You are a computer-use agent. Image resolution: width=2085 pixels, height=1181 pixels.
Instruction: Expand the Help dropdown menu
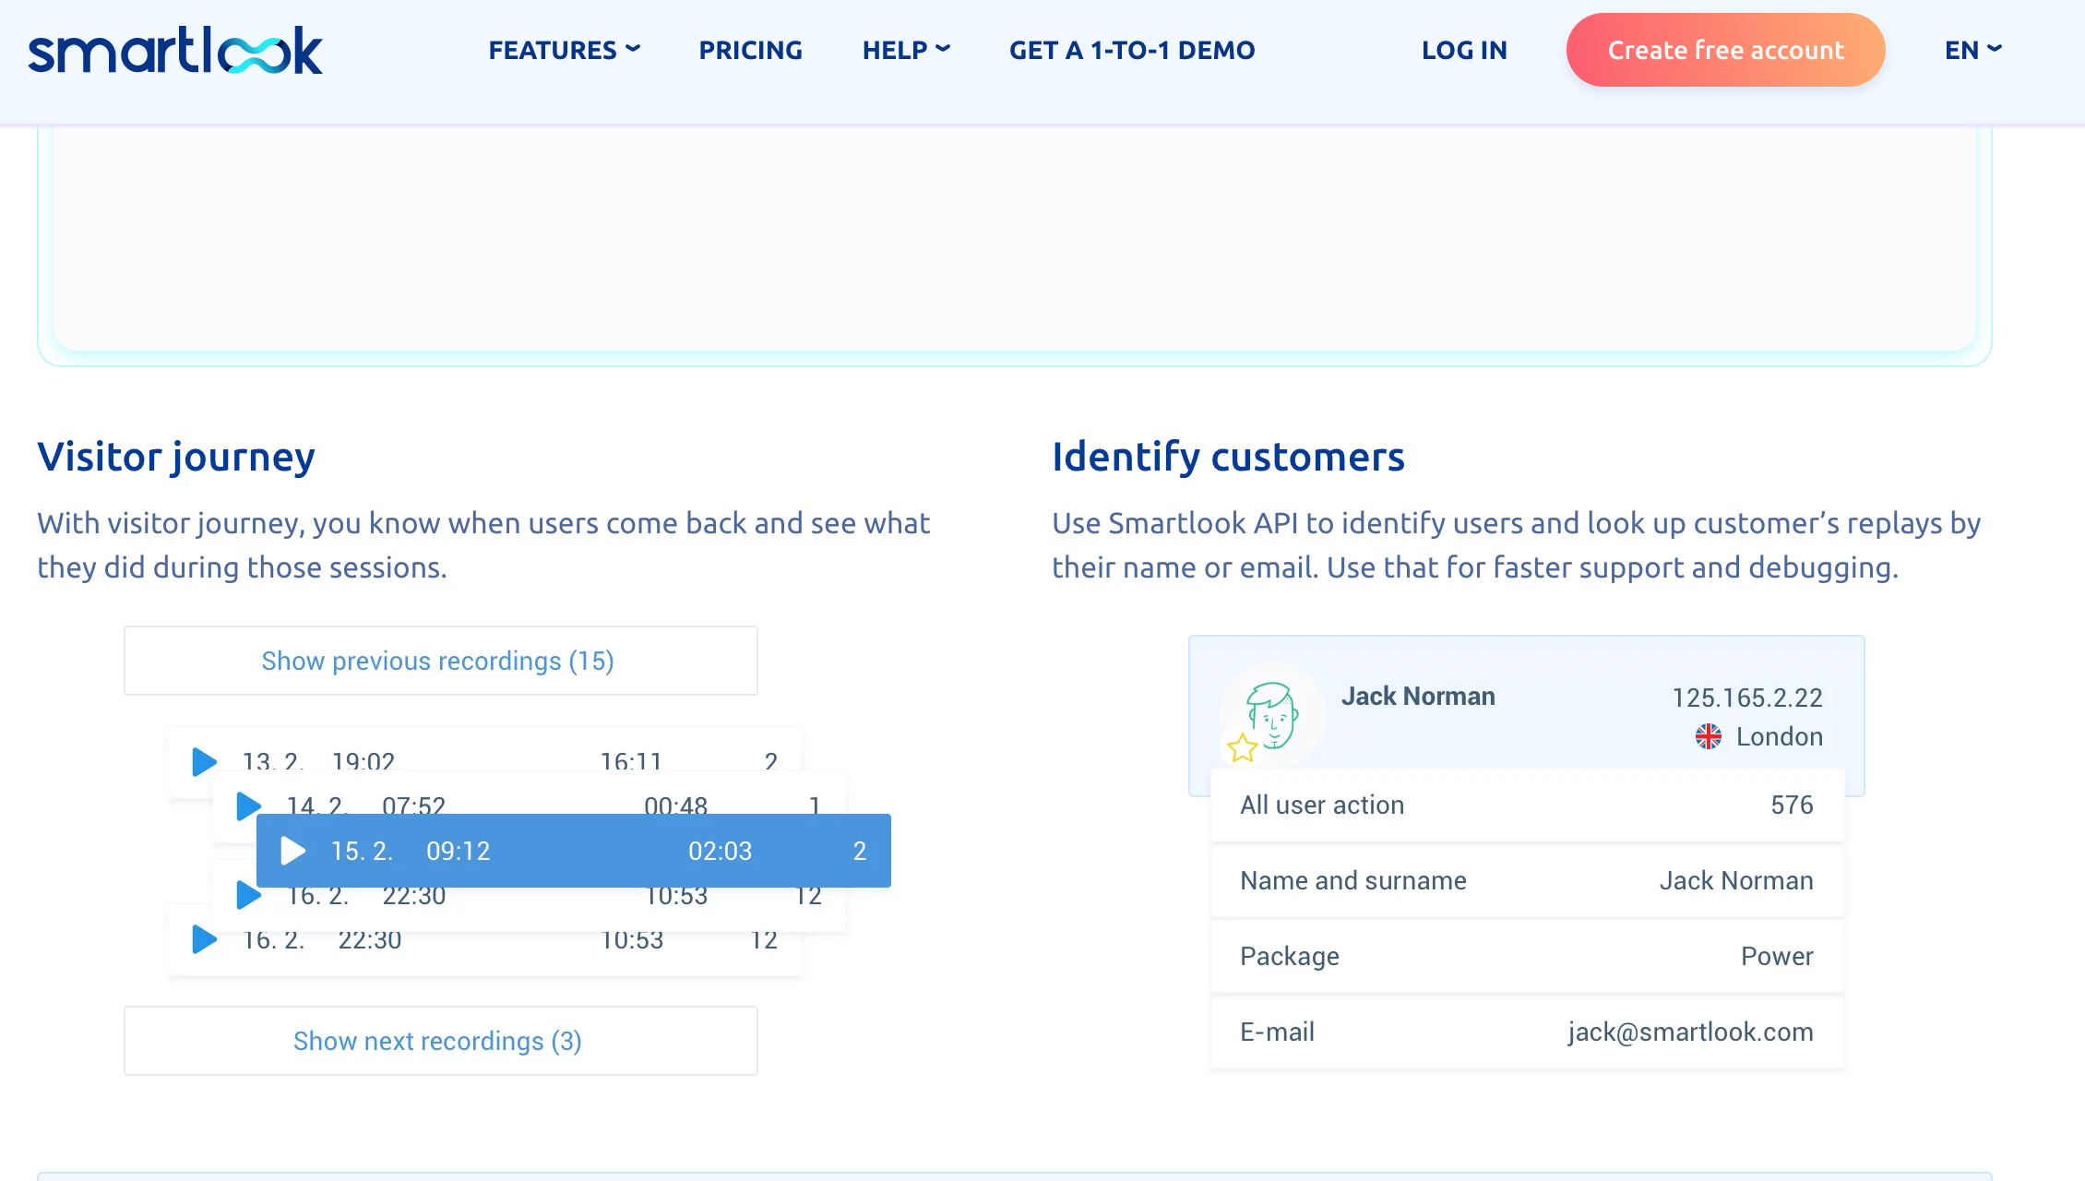tap(906, 50)
